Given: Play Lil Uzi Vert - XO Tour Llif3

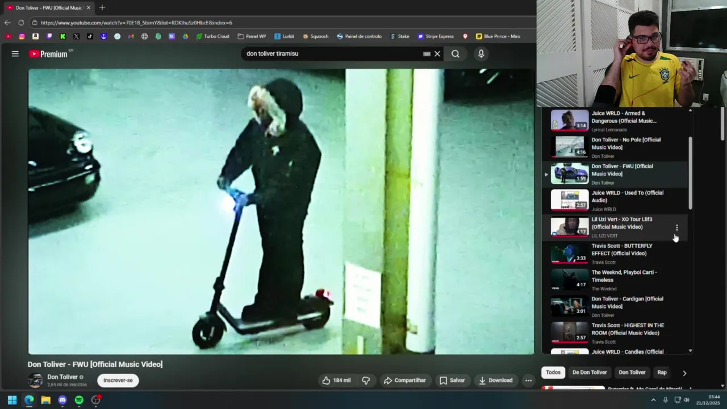Looking at the screenshot, I should tap(615, 227).
